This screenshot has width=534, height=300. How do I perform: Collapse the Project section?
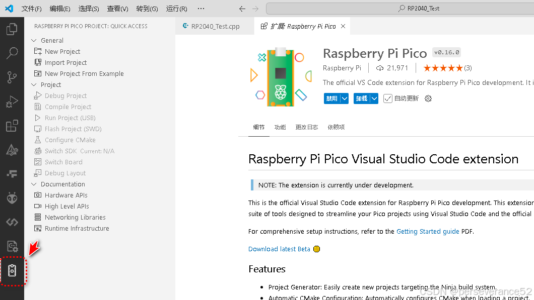pos(34,84)
